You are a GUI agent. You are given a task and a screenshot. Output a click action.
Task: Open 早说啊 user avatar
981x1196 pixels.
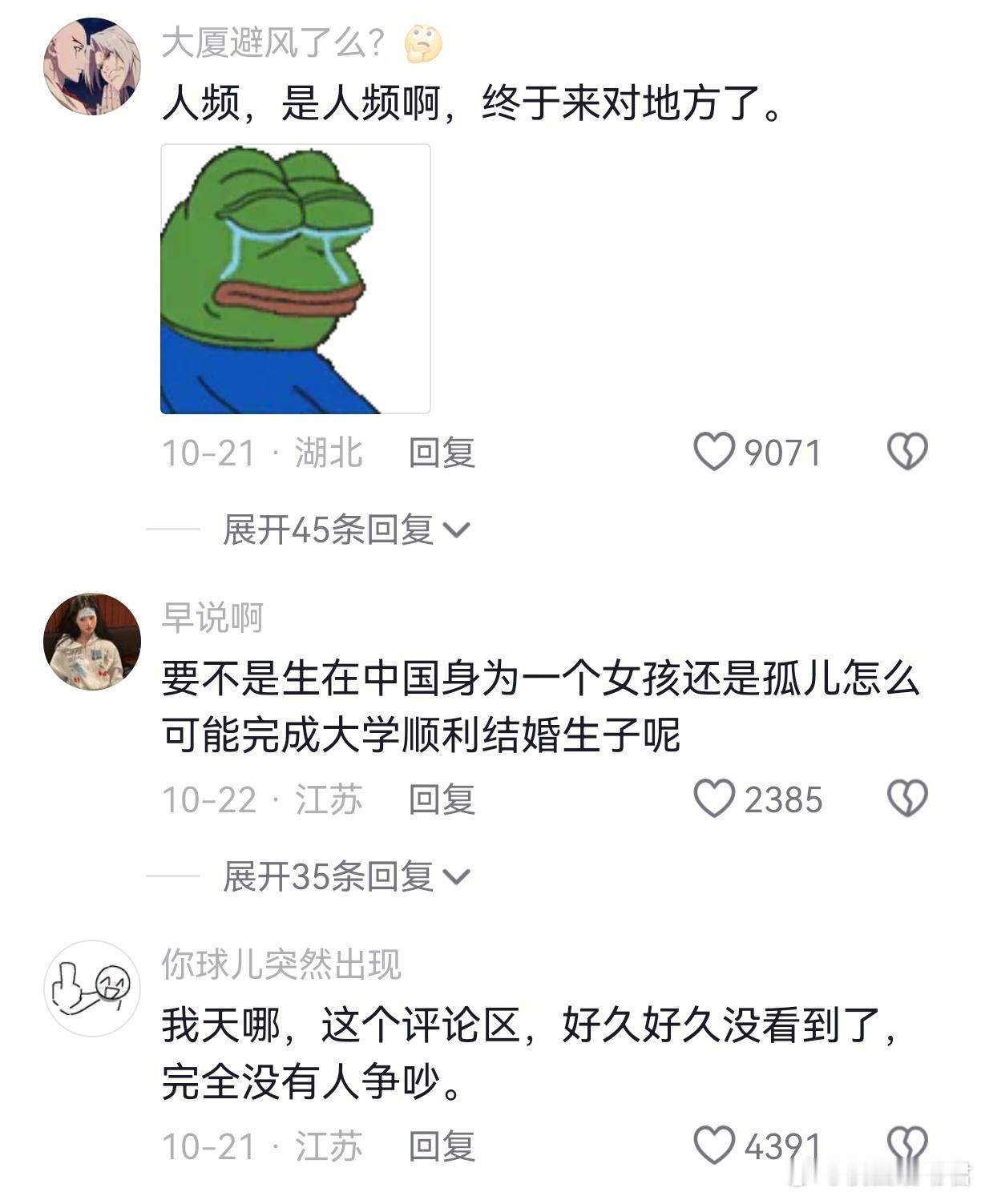click(91, 642)
